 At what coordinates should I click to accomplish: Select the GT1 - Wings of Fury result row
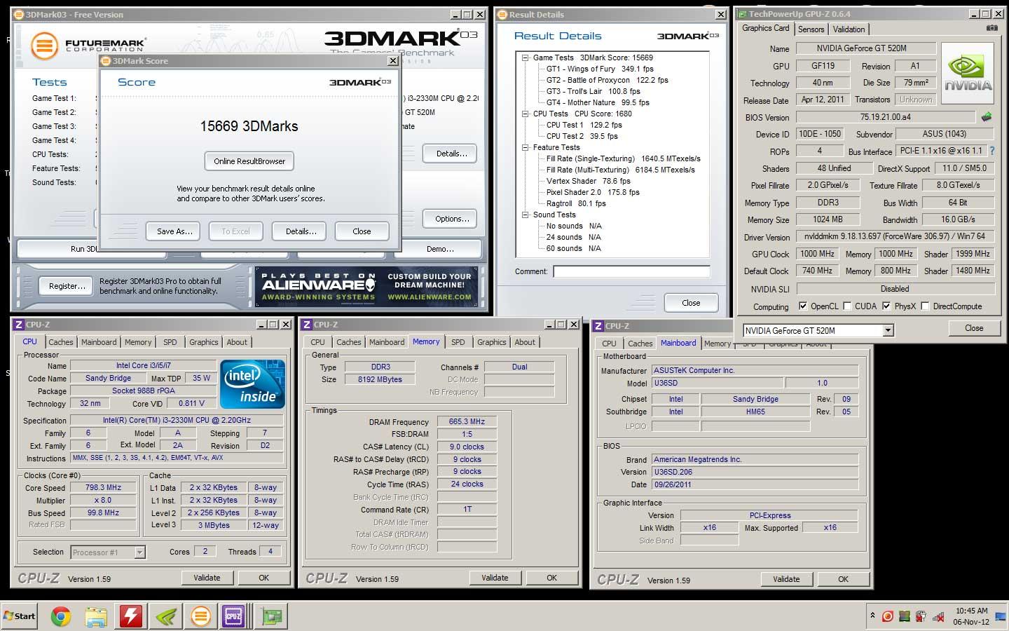click(600, 69)
